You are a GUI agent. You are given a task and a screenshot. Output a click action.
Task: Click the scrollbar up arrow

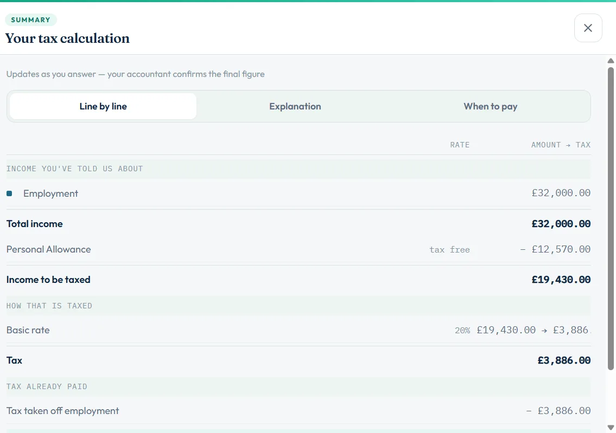(611, 61)
